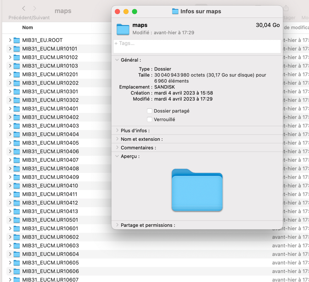Click the Création date value
The image size is (309, 282).
[184, 93]
